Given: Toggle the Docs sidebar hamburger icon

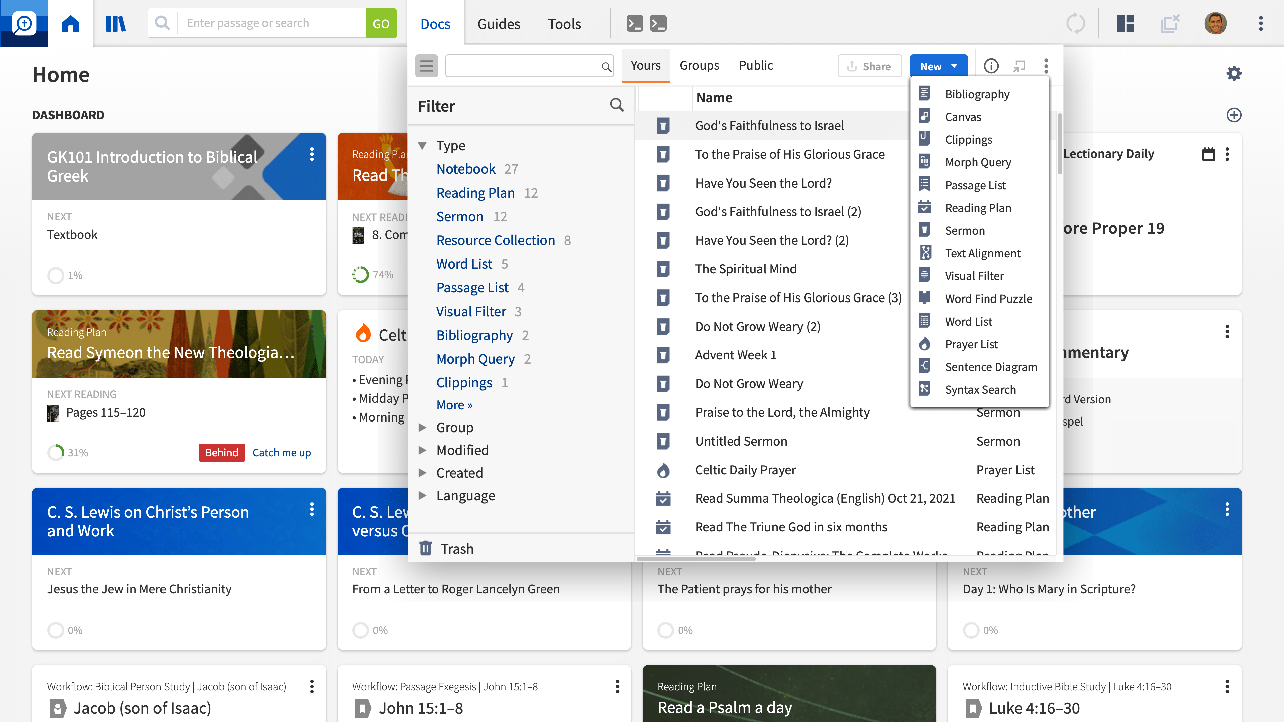Looking at the screenshot, I should (x=427, y=66).
